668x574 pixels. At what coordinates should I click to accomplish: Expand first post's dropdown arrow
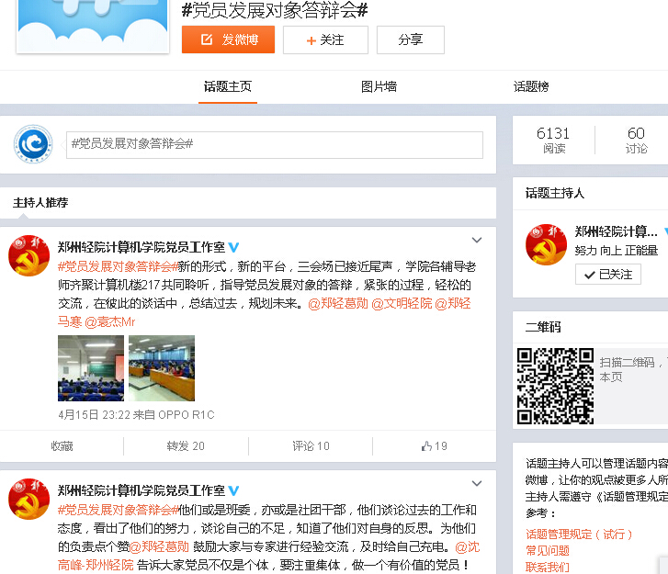tap(477, 241)
